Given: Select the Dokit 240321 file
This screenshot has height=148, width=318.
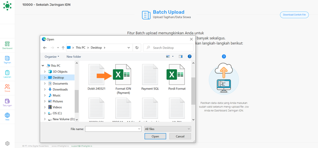Looking at the screenshot, I should coord(97,77).
